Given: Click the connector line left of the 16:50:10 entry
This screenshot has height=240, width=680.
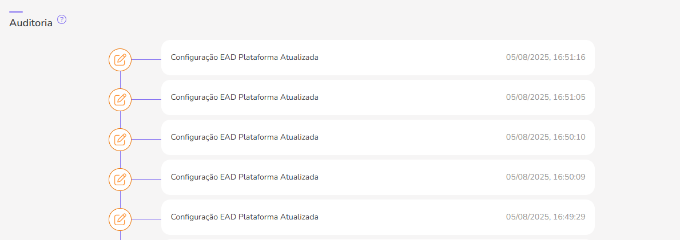Looking at the screenshot, I should [146, 139].
